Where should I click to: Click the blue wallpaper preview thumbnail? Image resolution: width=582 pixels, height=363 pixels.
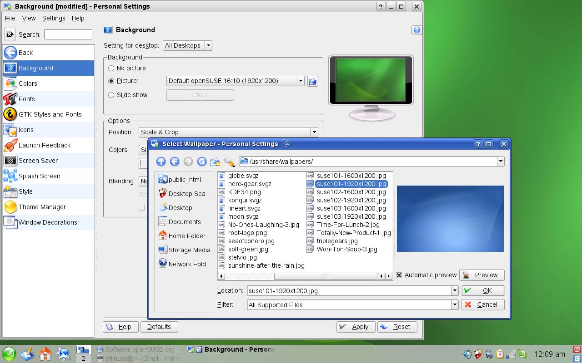coord(450,219)
